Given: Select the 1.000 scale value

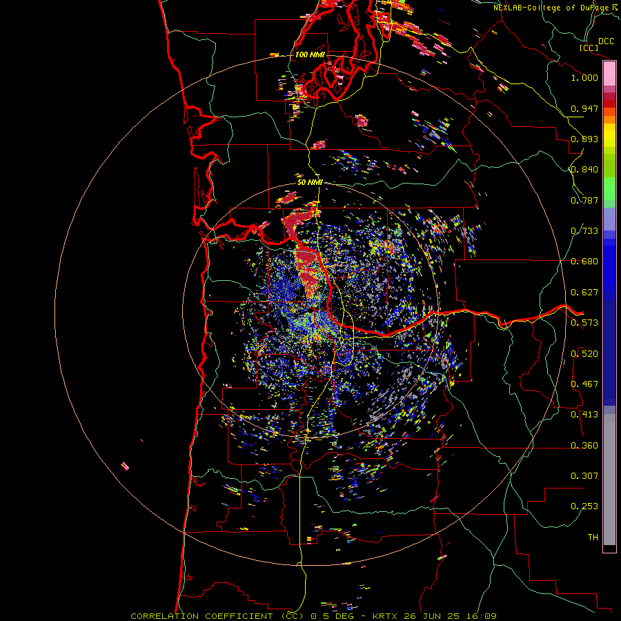Looking at the screenshot, I should tap(584, 77).
